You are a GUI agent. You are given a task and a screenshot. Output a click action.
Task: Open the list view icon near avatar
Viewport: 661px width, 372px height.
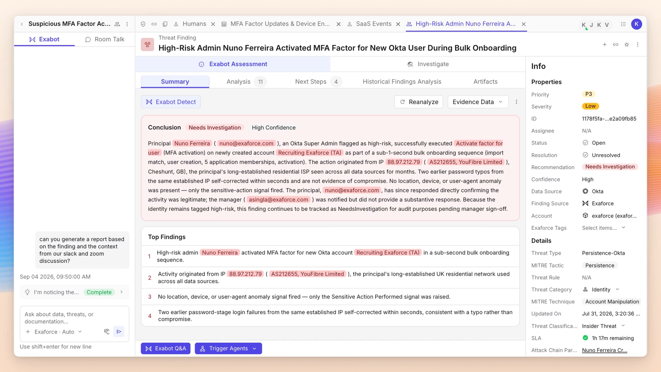point(623,24)
